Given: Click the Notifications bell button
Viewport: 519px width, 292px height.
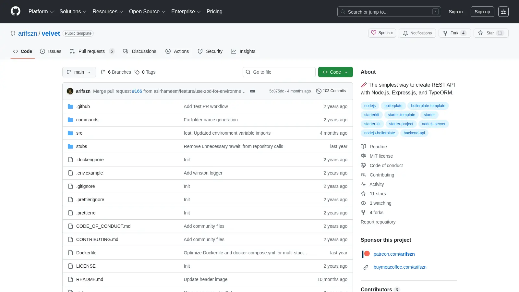Looking at the screenshot, I should [x=417, y=33].
